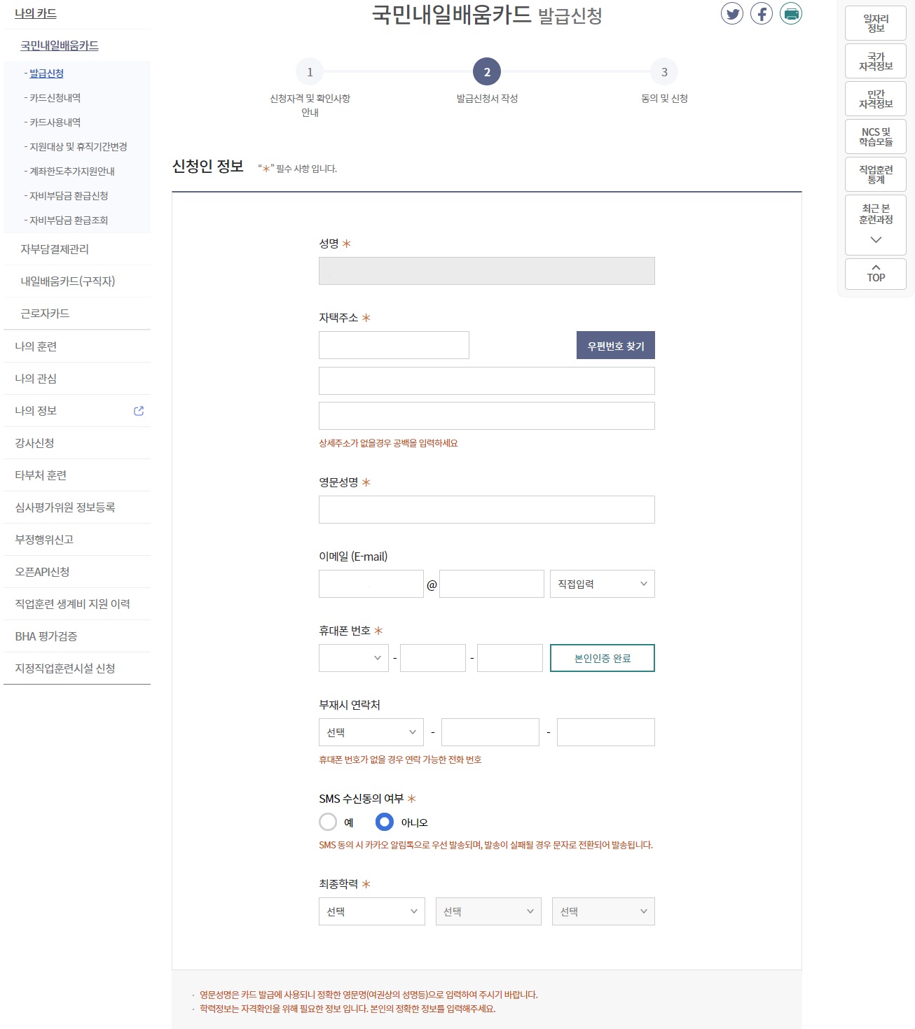Open the email domain 직접입력 dropdown

click(603, 584)
